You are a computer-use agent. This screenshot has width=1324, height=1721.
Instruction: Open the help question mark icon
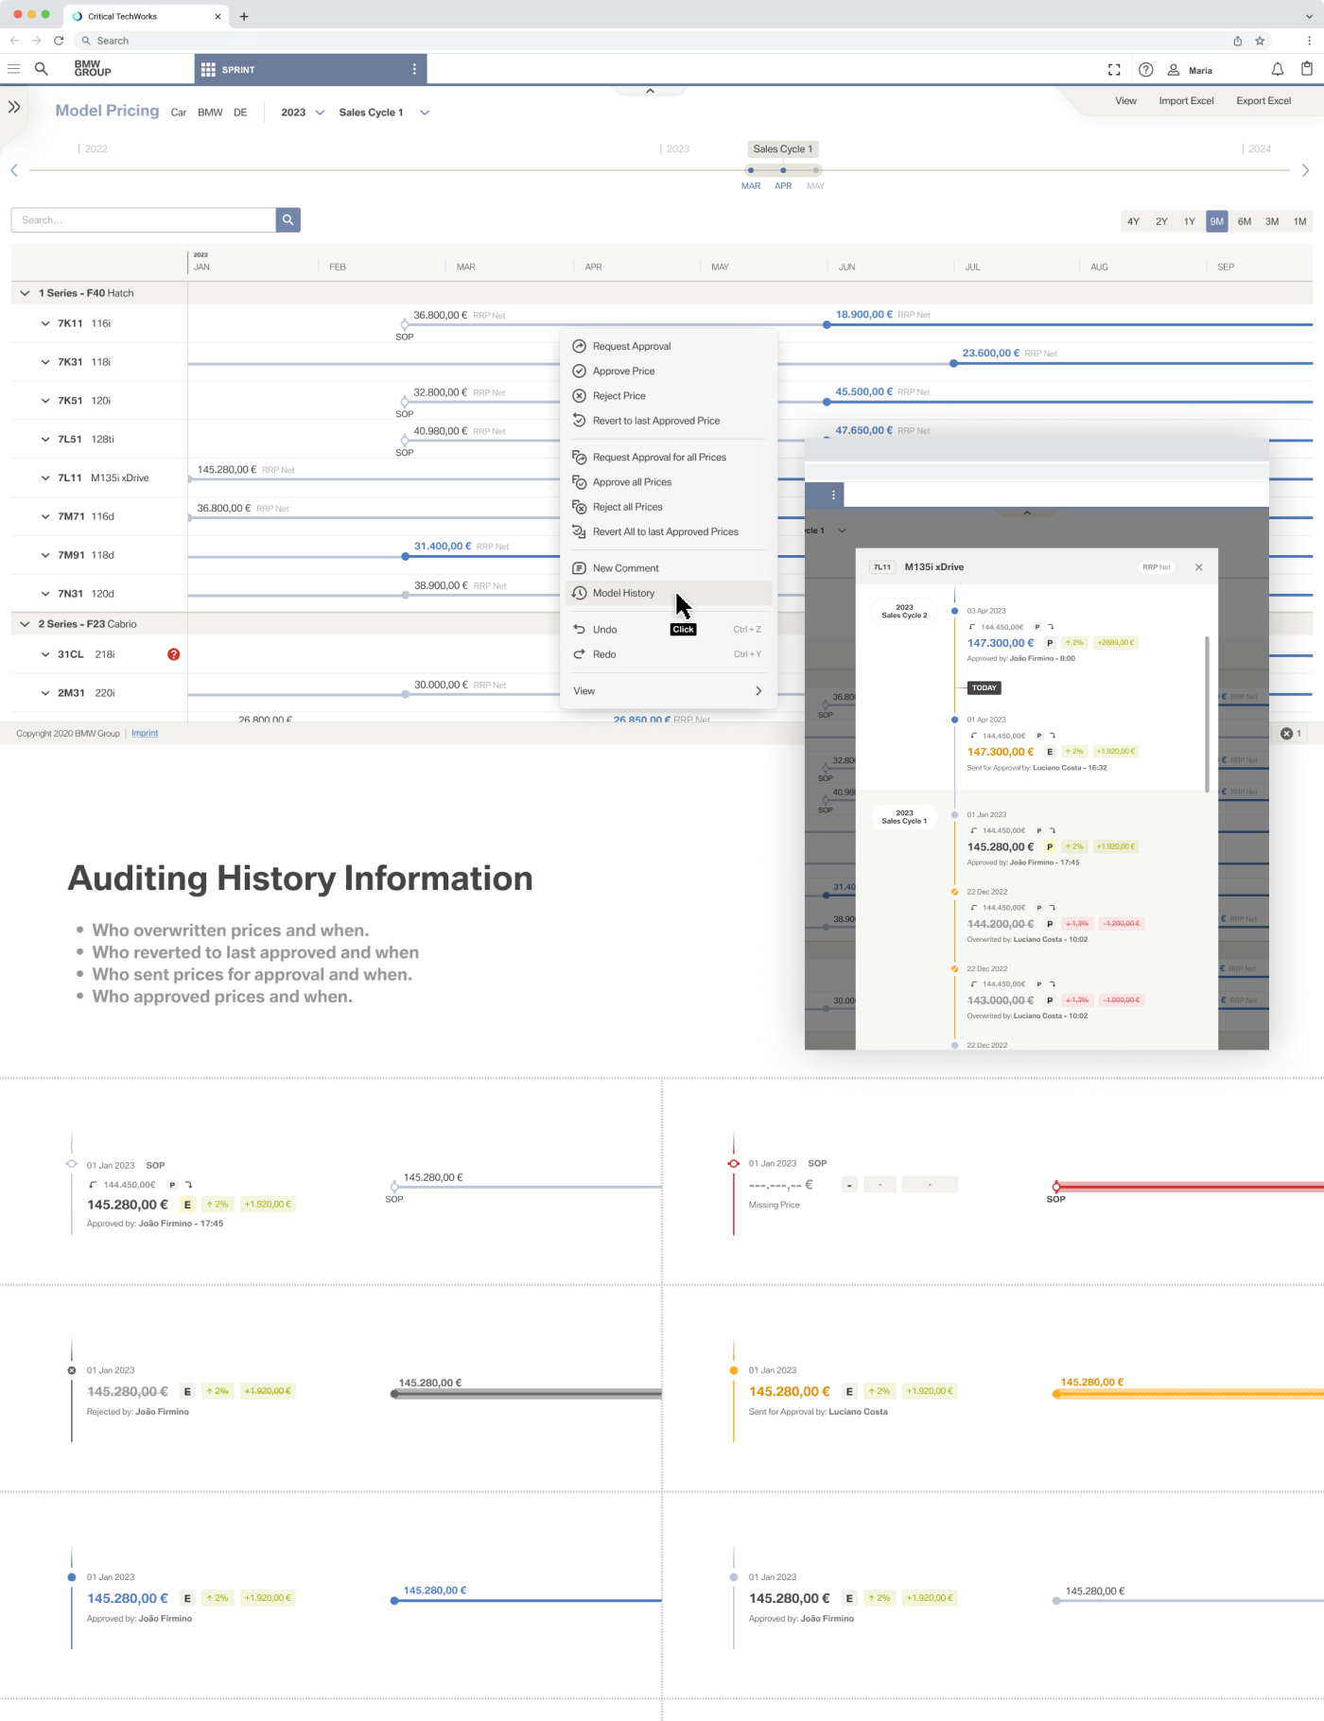pyautogui.click(x=1145, y=70)
